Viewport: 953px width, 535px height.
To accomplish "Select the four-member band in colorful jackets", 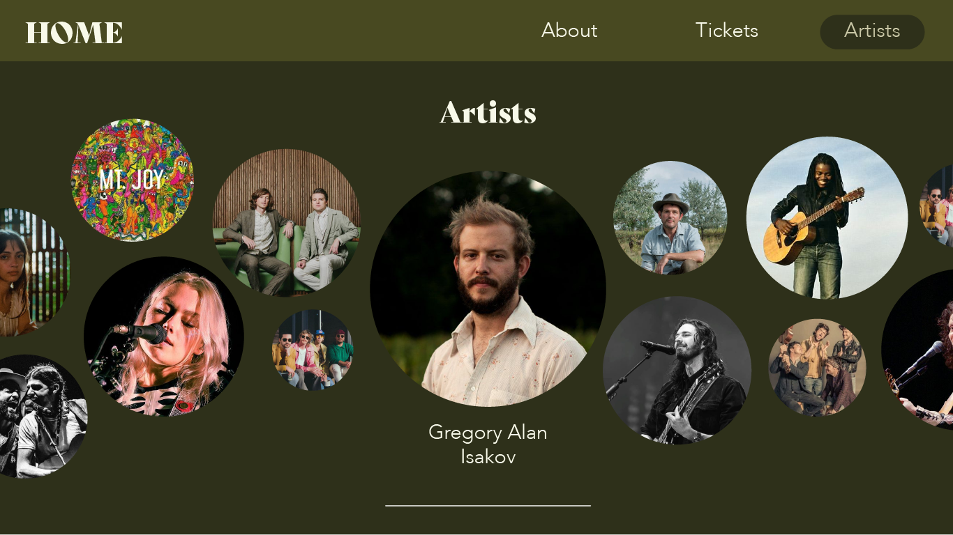I will (313, 350).
